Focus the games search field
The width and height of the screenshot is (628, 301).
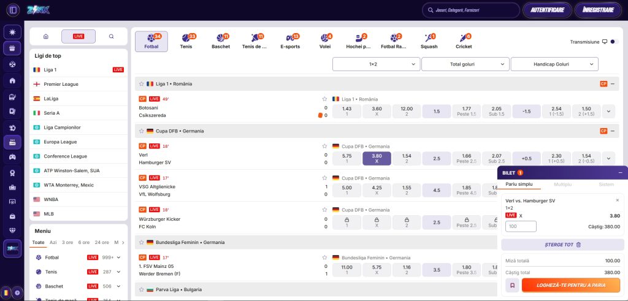(471, 10)
